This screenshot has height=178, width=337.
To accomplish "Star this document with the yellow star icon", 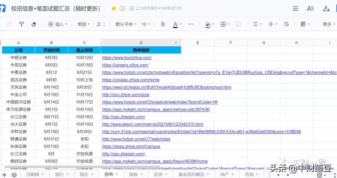I will tap(114, 8).
